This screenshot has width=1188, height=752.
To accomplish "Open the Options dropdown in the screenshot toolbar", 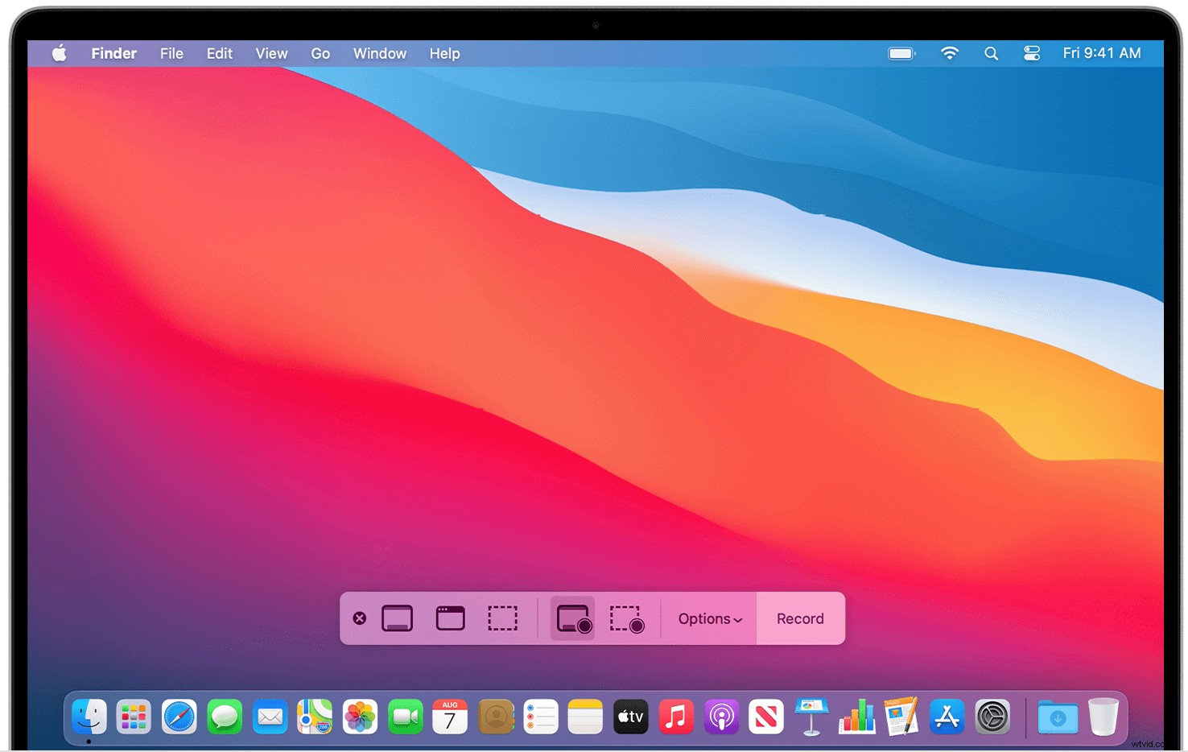I will point(708,618).
